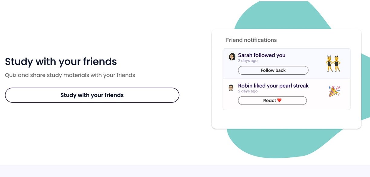Viewport: 370px width, 177px height.
Task: Click the timestamp under Sarah's notification
Action: click(x=248, y=61)
